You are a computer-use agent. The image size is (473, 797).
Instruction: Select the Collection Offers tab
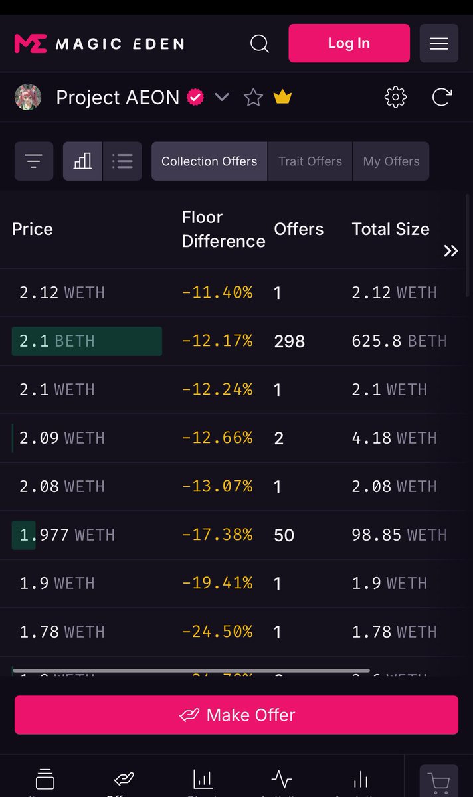[209, 161]
